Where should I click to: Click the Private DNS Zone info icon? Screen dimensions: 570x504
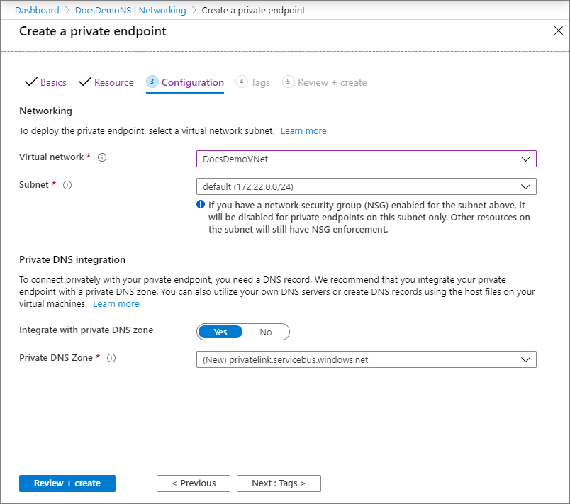click(111, 358)
